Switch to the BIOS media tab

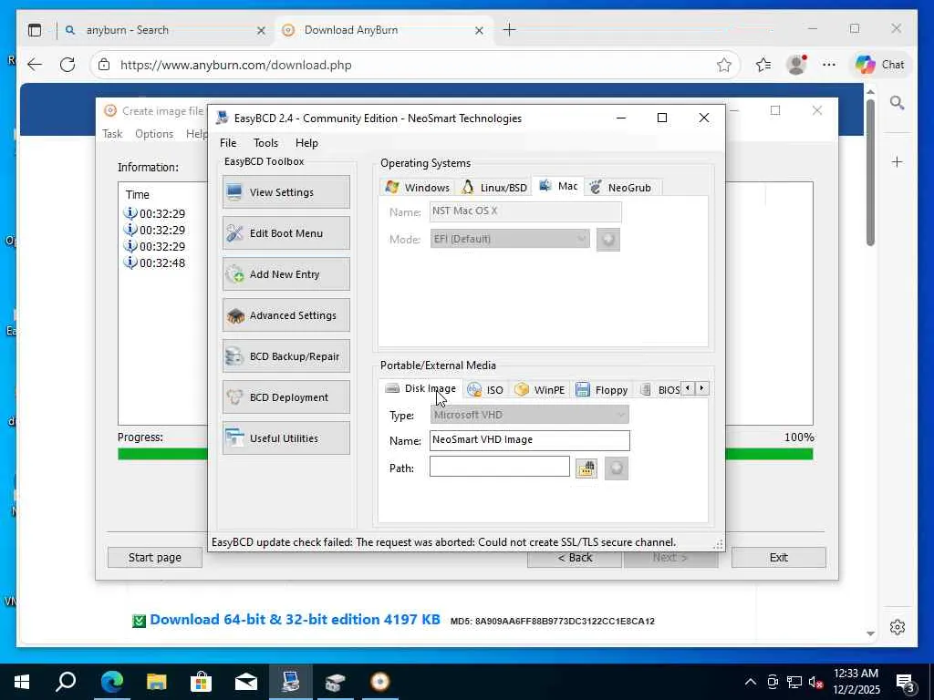[x=659, y=390]
